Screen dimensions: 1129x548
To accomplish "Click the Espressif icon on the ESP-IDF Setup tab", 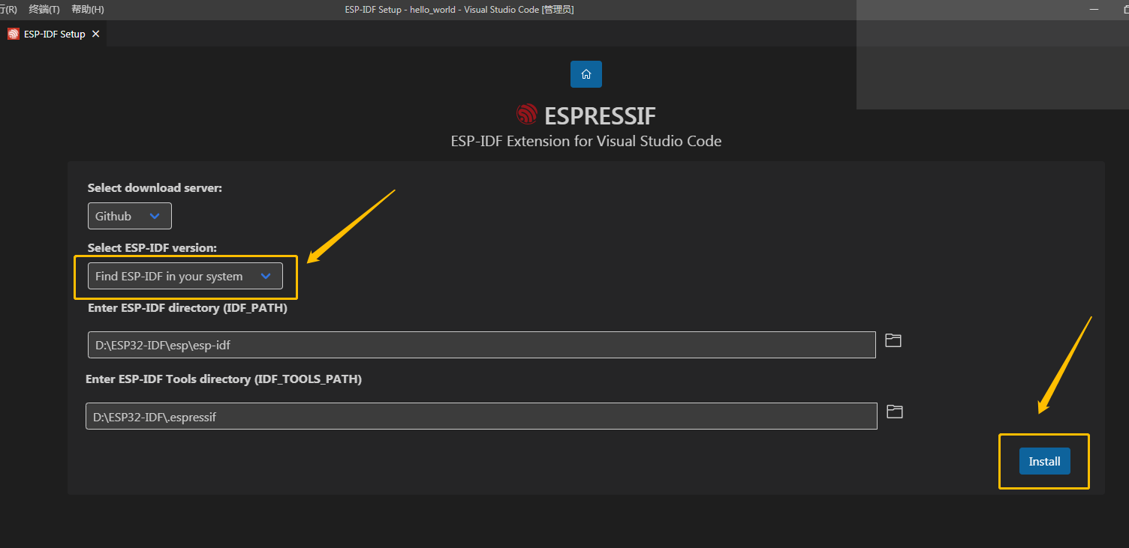I will click(x=12, y=33).
